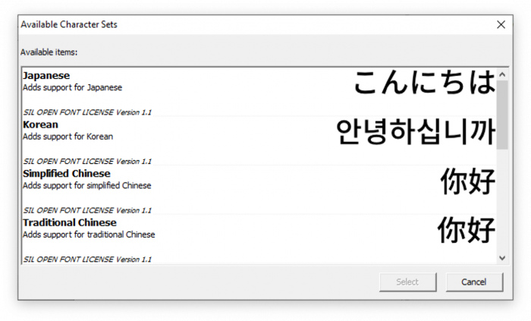Select the Japanese character set item

(46, 76)
